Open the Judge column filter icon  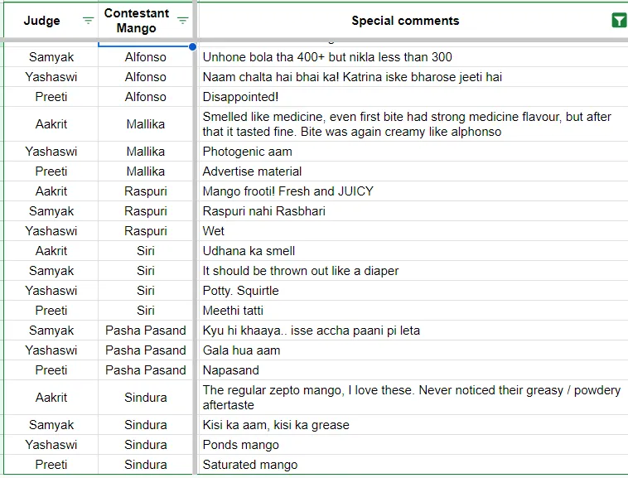pyautogui.click(x=88, y=21)
